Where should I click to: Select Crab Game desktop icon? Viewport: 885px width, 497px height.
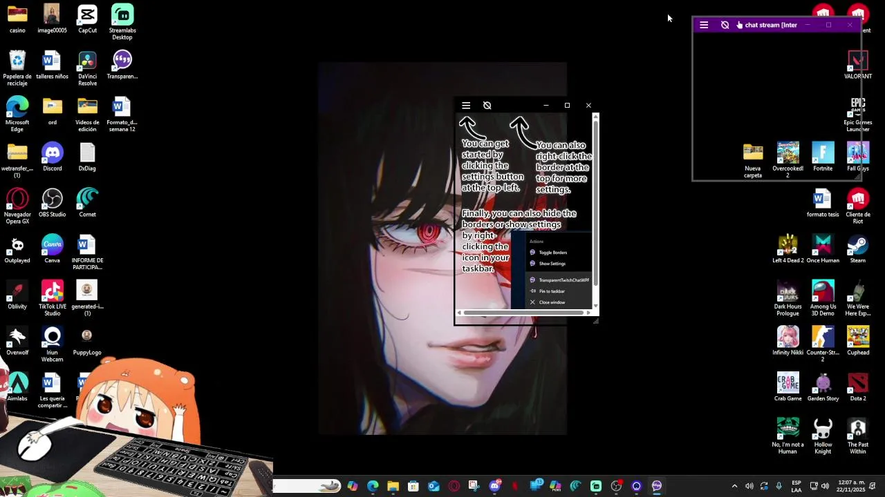[788, 388]
